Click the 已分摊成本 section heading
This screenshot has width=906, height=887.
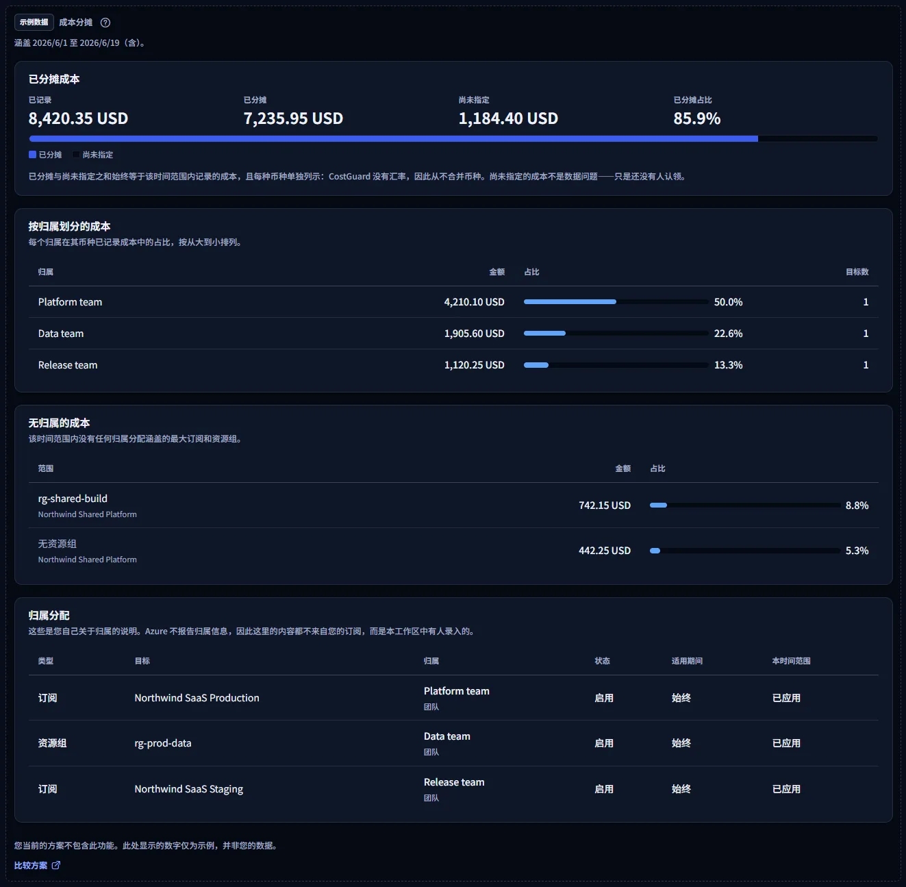coord(54,79)
